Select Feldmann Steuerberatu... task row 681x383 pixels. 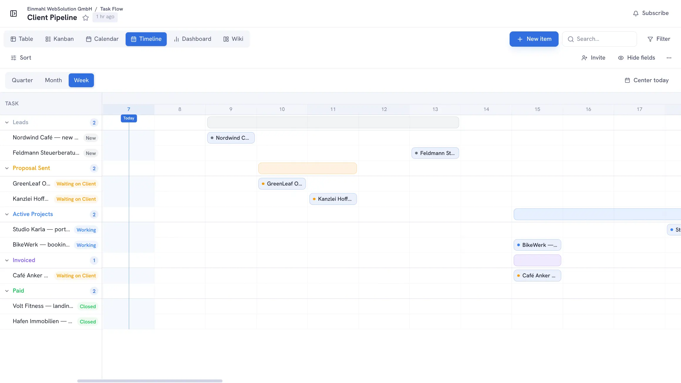tap(51, 153)
